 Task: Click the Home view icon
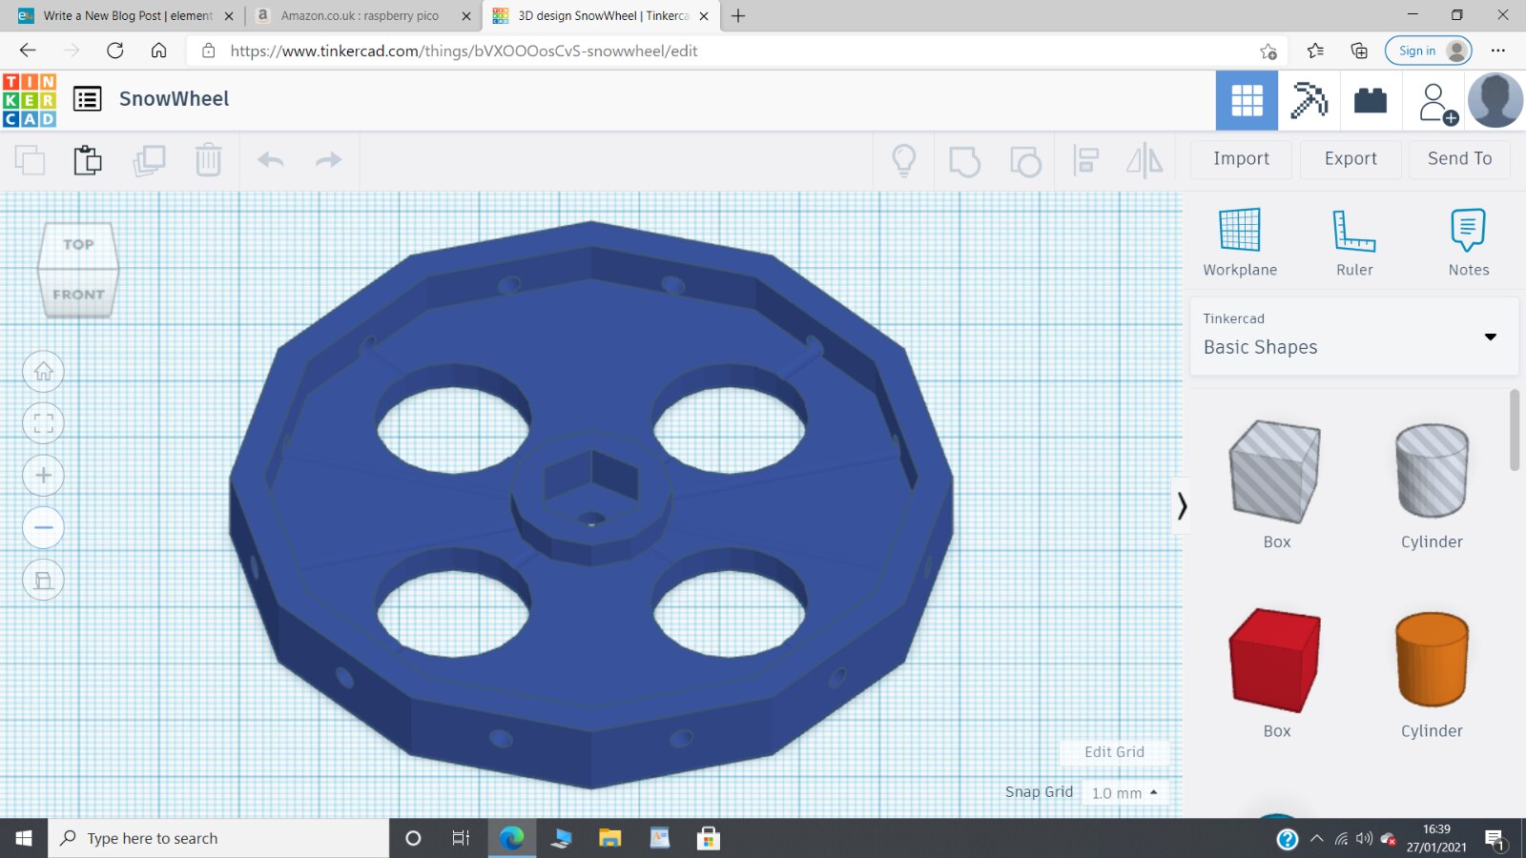coord(44,372)
